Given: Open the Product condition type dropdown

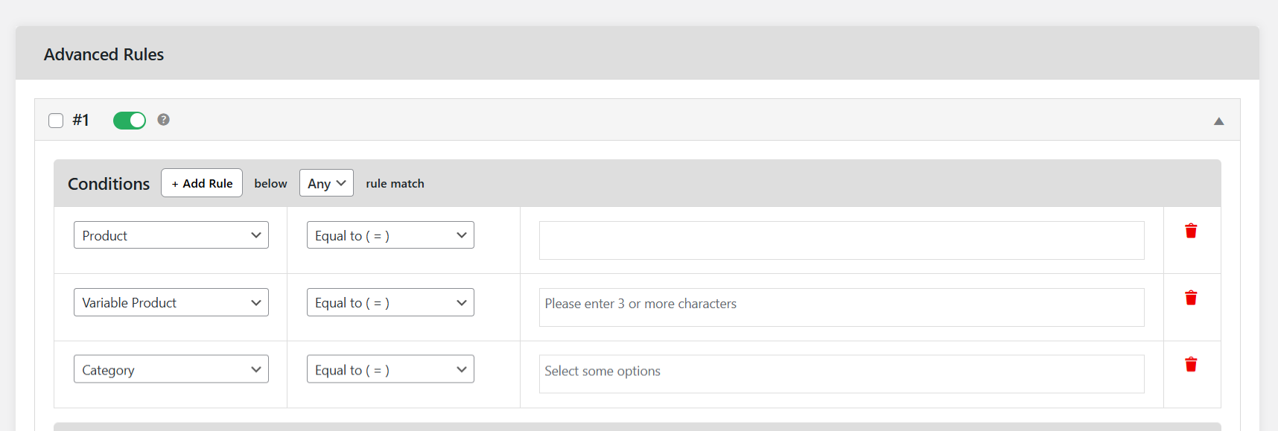Looking at the screenshot, I should [x=171, y=235].
